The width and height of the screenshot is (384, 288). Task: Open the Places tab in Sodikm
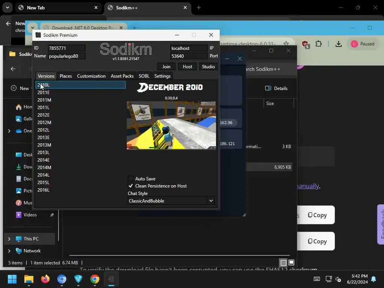(66, 76)
